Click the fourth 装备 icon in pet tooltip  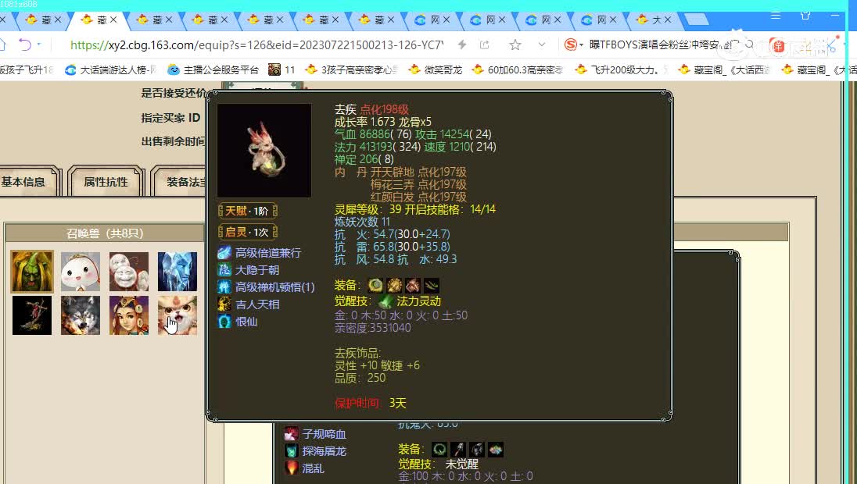tap(431, 285)
